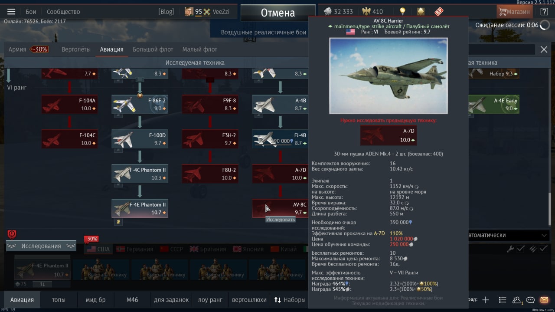The width and height of the screenshot is (555, 312).
Task: Select the premium A-4E Early card
Action: (x=493, y=105)
